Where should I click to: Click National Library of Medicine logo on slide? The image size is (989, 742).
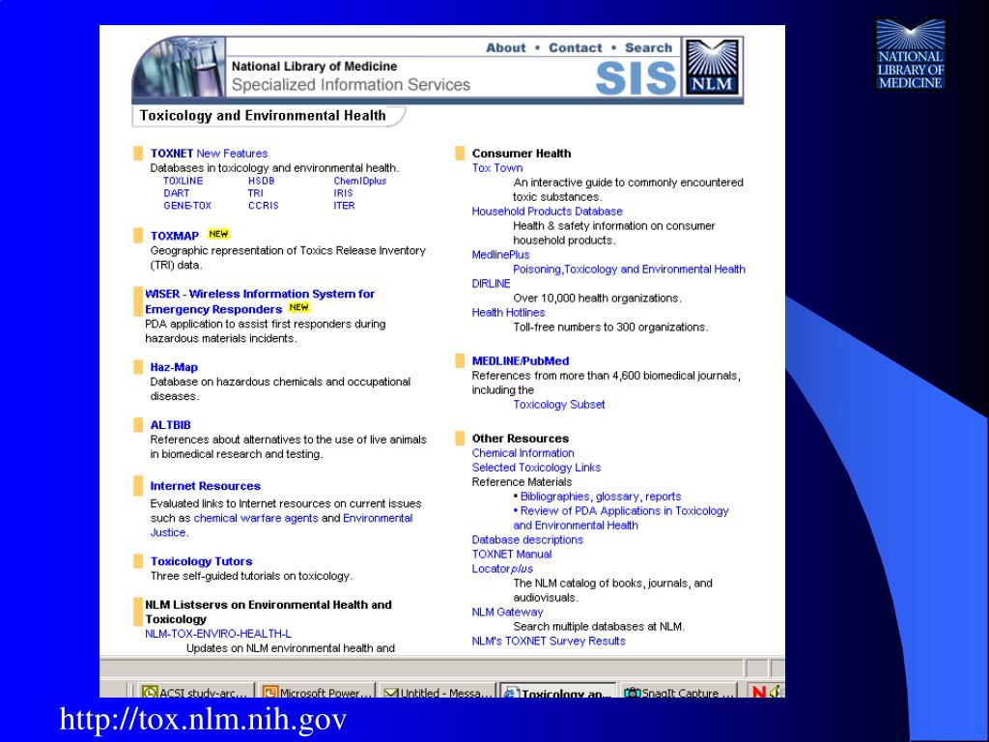(910, 54)
